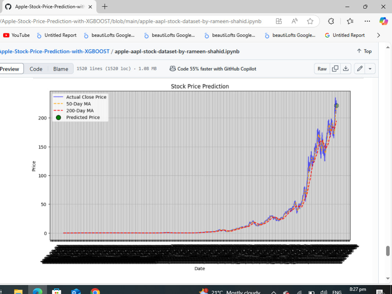This screenshot has height=294, width=392.
Task: Open browser Settings and more menu
Action: (367, 21)
